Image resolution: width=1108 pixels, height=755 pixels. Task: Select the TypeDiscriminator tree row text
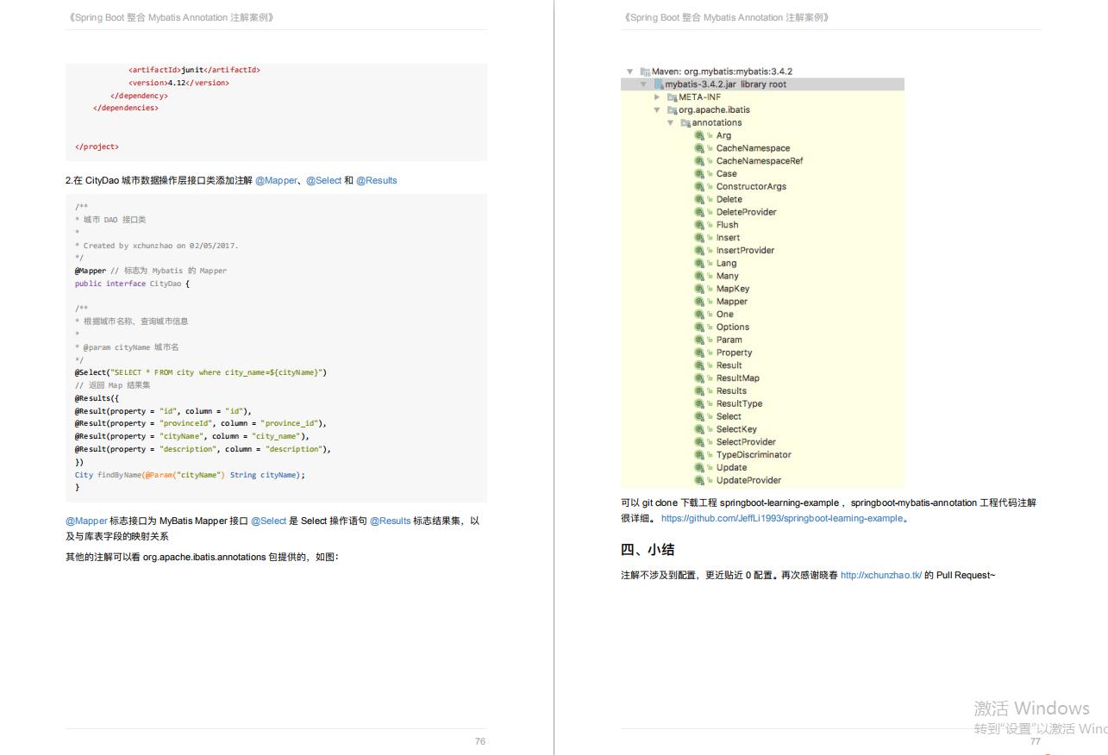pos(754,455)
